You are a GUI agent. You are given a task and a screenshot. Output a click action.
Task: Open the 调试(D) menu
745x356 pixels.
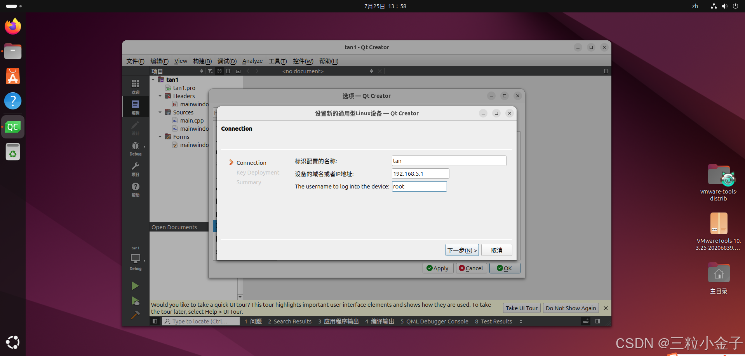tap(227, 61)
